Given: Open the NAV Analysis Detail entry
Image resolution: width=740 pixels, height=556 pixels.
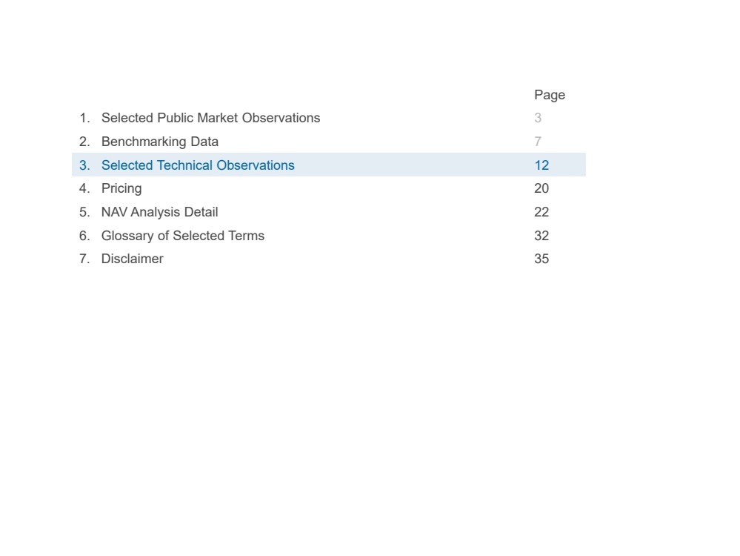Looking at the screenshot, I should (160, 212).
